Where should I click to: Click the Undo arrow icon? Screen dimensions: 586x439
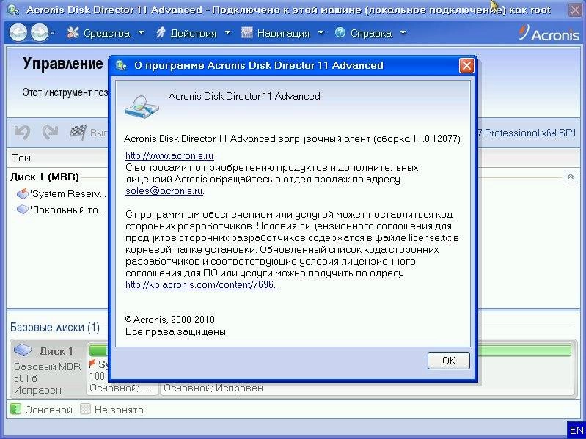pos(22,132)
